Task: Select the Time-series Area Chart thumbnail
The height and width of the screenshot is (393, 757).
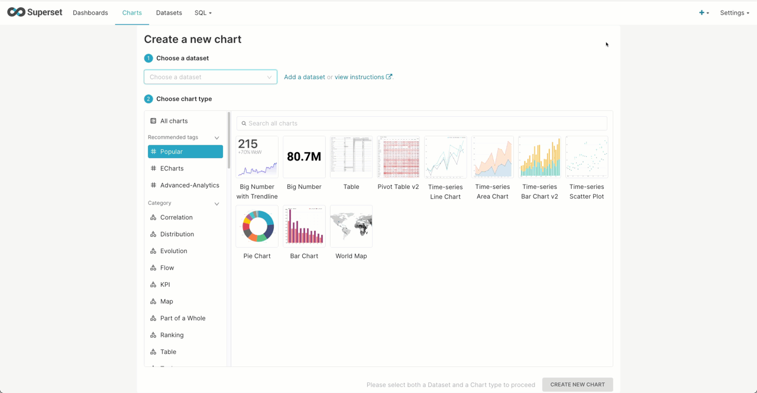Action: pyautogui.click(x=493, y=158)
